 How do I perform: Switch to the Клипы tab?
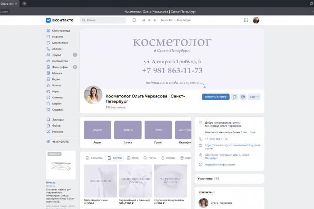[x=168, y=158]
